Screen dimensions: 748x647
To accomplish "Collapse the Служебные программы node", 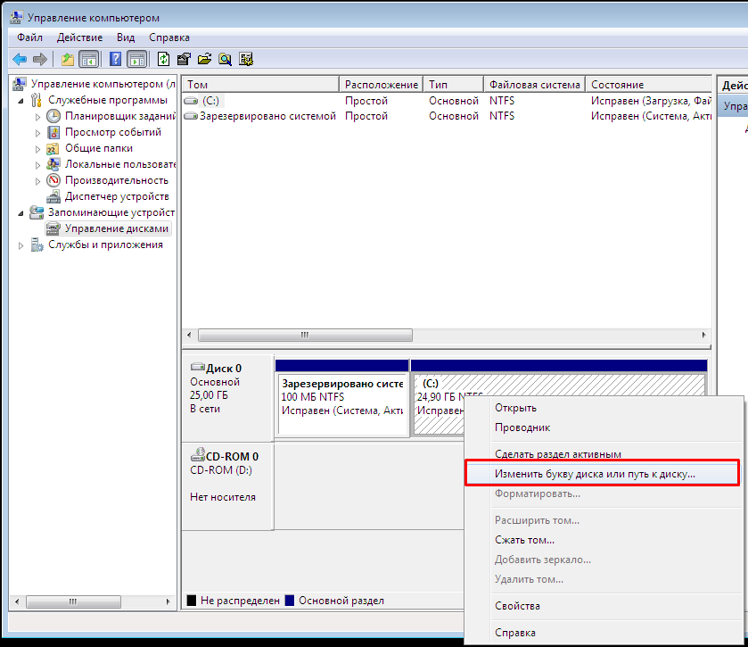I will point(21,101).
